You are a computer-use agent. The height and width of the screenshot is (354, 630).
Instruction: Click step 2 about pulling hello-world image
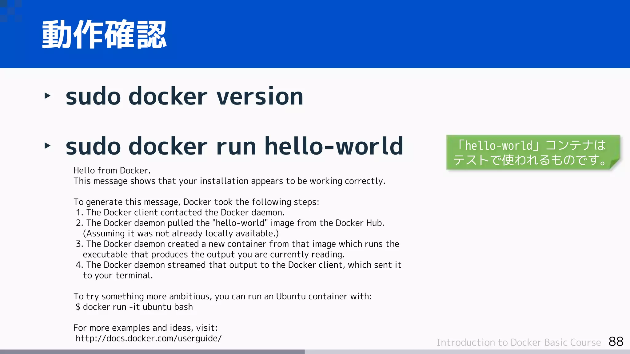point(230,223)
